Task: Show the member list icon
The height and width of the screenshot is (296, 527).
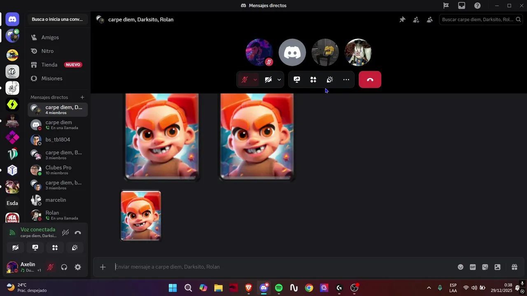Action: pyautogui.click(x=429, y=19)
